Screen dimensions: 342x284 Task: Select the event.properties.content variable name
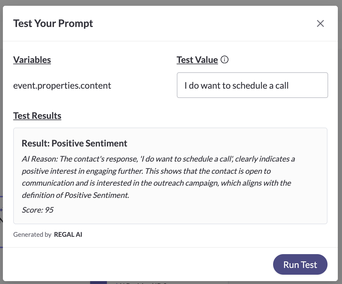coord(62,85)
